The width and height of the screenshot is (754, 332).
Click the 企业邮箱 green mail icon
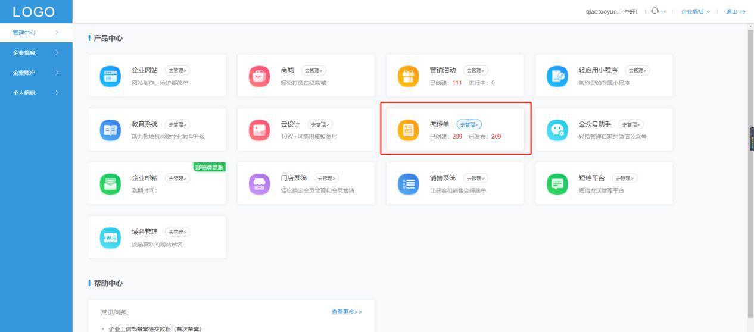tap(109, 184)
